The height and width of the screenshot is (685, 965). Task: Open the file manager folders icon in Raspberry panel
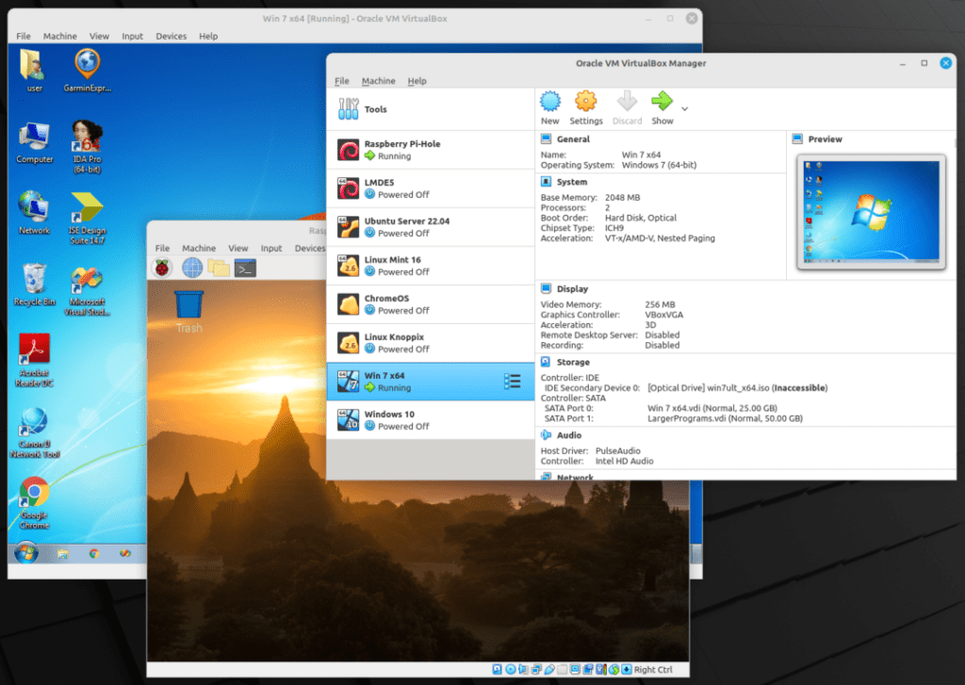point(219,268)
